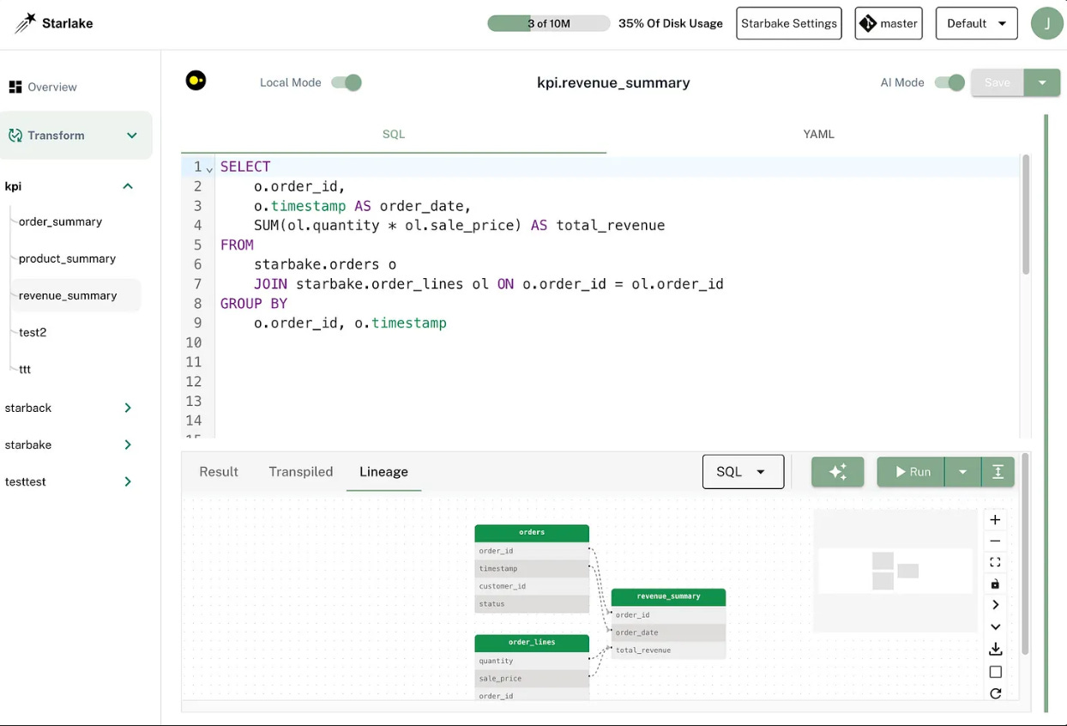
Task: Download the lineage diagram
Action: tap(995, 649)
